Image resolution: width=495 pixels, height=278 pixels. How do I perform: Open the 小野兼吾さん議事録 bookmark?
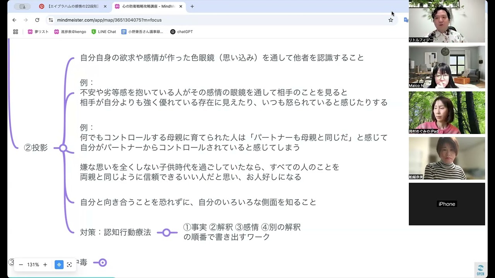[x=142, y=32]
